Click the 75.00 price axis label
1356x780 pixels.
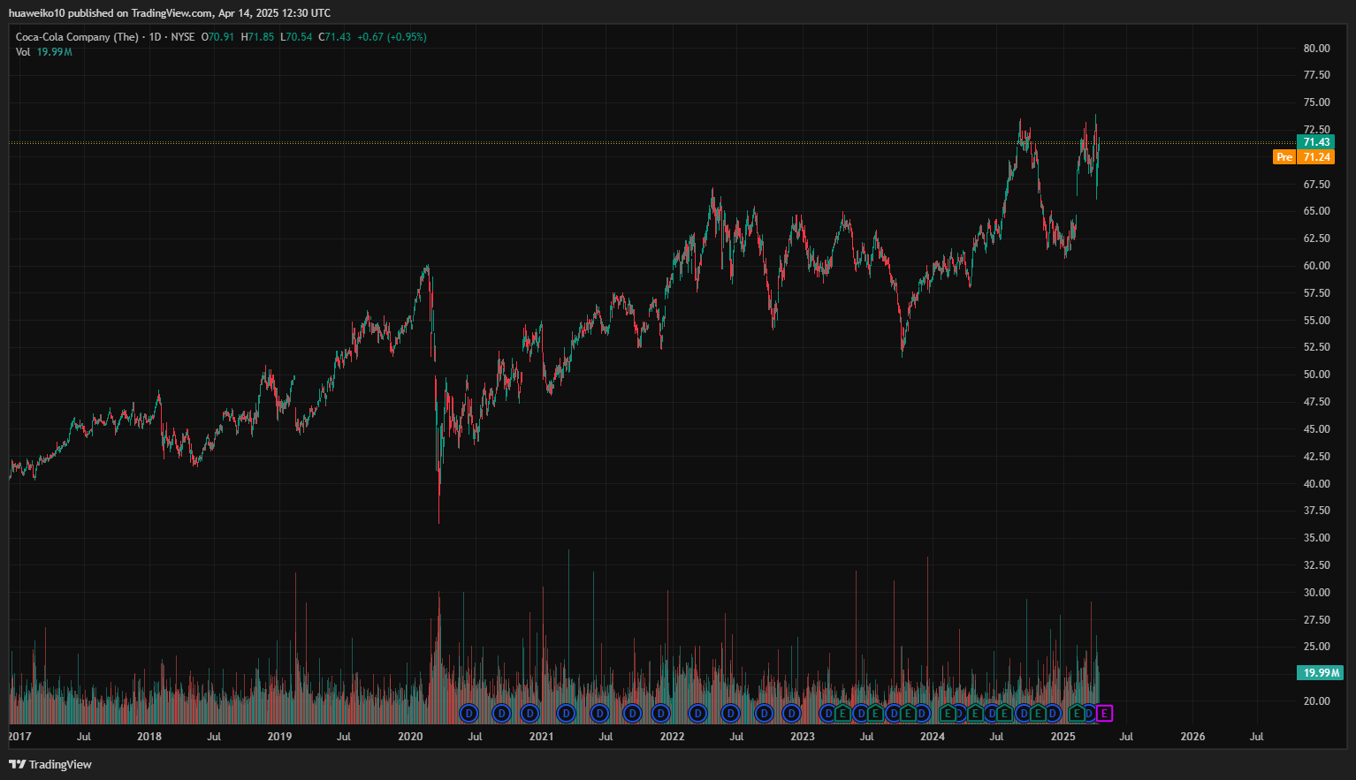[x=1316, y=102]
